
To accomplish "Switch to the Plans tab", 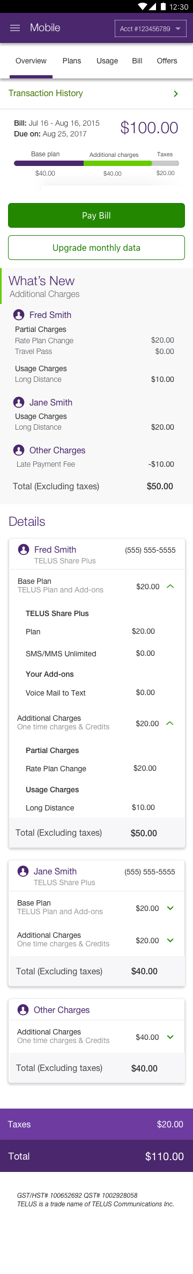I will click(72, 61).
